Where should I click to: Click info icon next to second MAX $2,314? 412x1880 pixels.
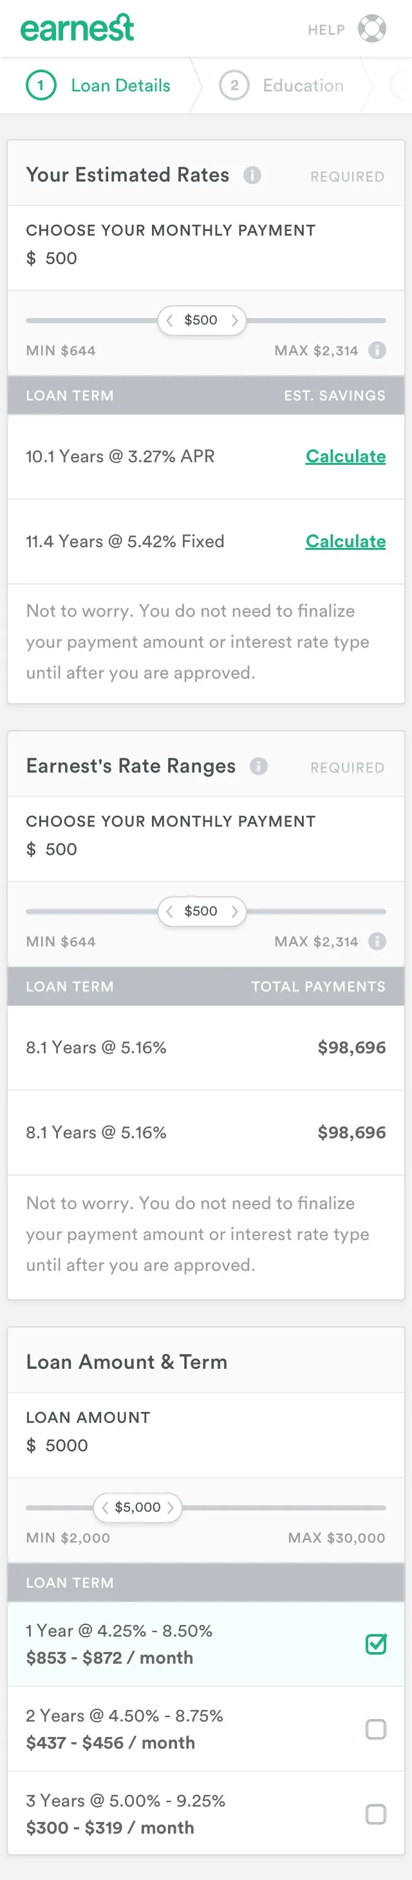[x=377, y=941]
